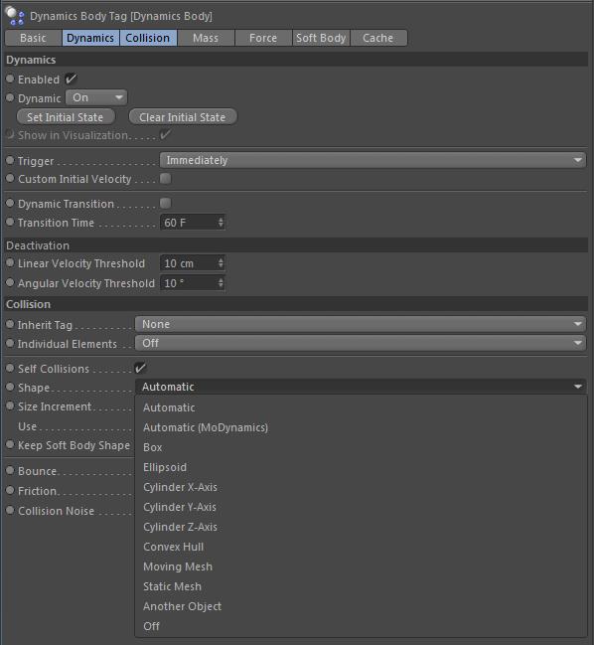Click keyframe dot beside Self Collisions
The height and width of the screenshot is (645, 594).
[10, 368]
